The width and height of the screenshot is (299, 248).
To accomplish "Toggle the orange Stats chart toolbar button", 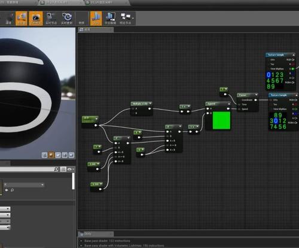I will (96, 18).
